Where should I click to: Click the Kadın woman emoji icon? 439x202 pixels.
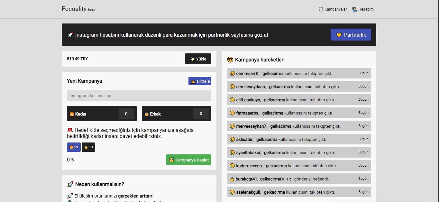tap(72, 114)
